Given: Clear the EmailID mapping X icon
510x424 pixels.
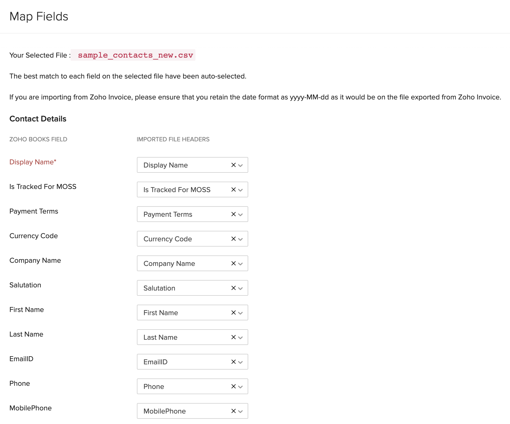Looking at the screenshot, I should tap(233, 362).
